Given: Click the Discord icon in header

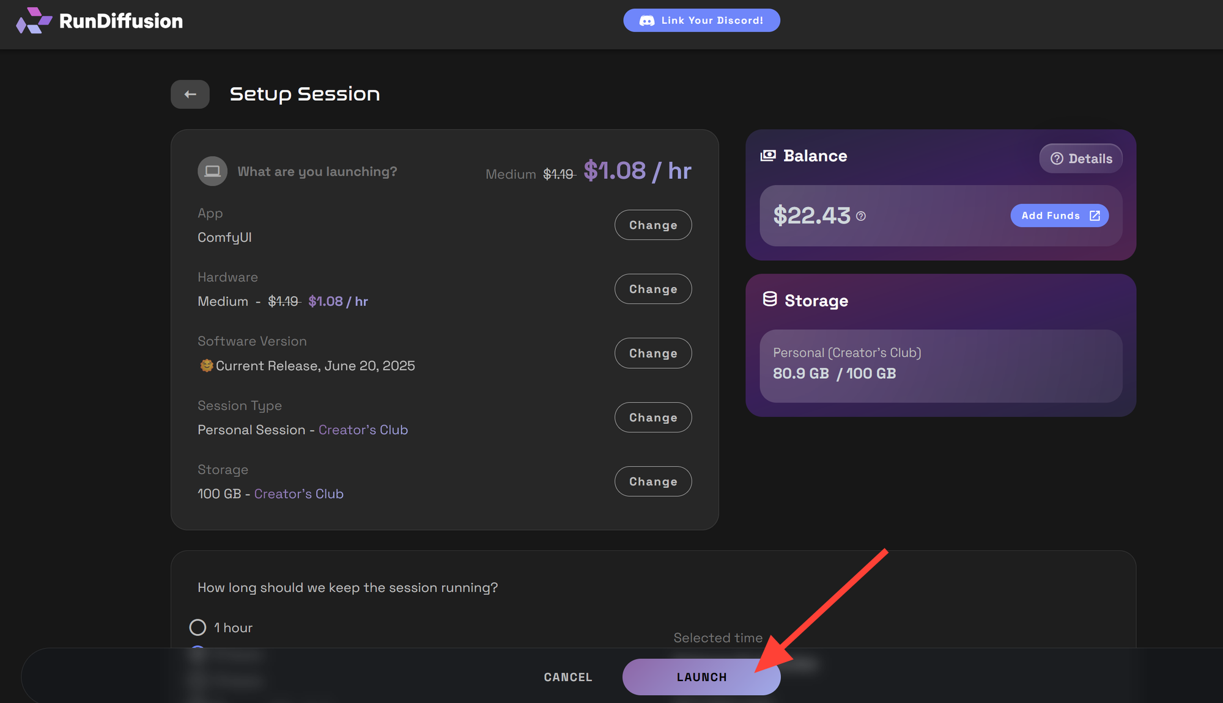Looking at the screenshot, I should [x=646, y=21].
